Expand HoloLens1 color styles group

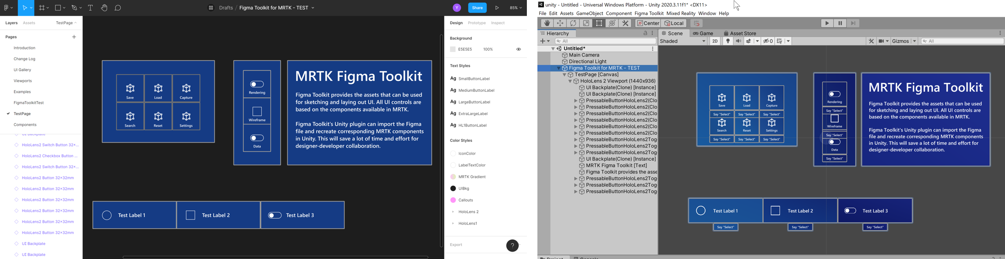[453, 224]
